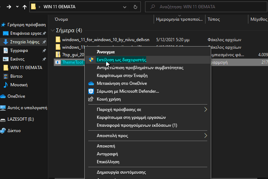Click the 7tsp_gui zip file icon
Image resolution: width=268 pixels, height=179 pixels.
(x=58, y=55)
